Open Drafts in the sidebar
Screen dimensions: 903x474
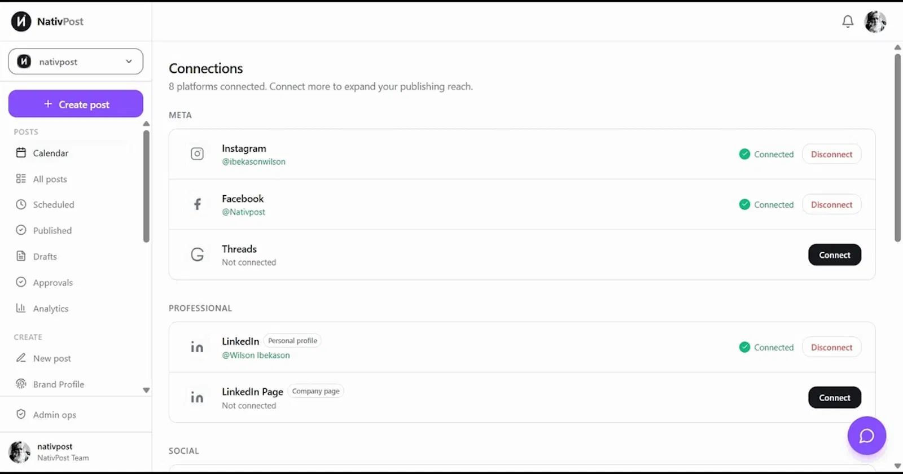pyautogui.click(x=45, y=256)
